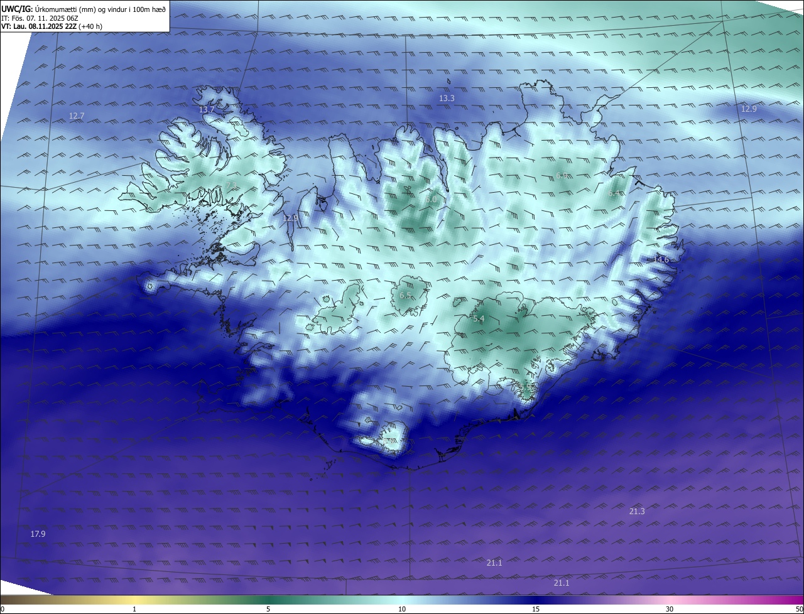Select the '10' tick on the colour legend
This screenshot has height=614, width=804.
(402, 610)
